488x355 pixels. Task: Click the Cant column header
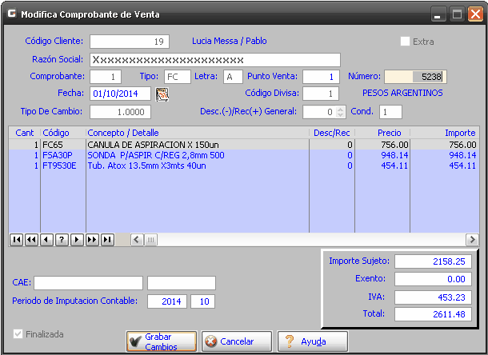[x=25, y=133]
